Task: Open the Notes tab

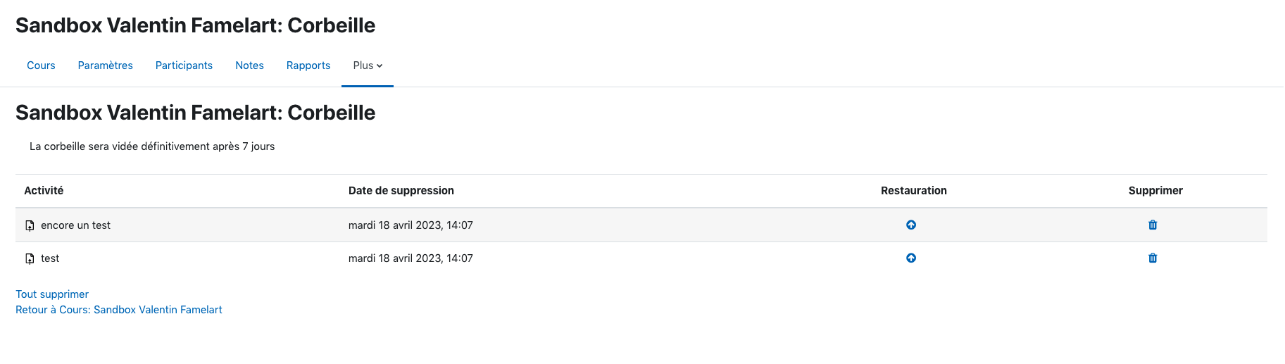Action: pyautogui.click(x=249, y=65)
